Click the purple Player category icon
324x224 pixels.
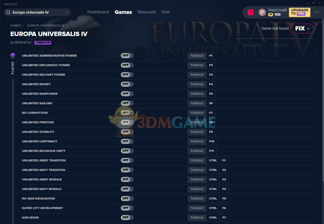[13, 56]
